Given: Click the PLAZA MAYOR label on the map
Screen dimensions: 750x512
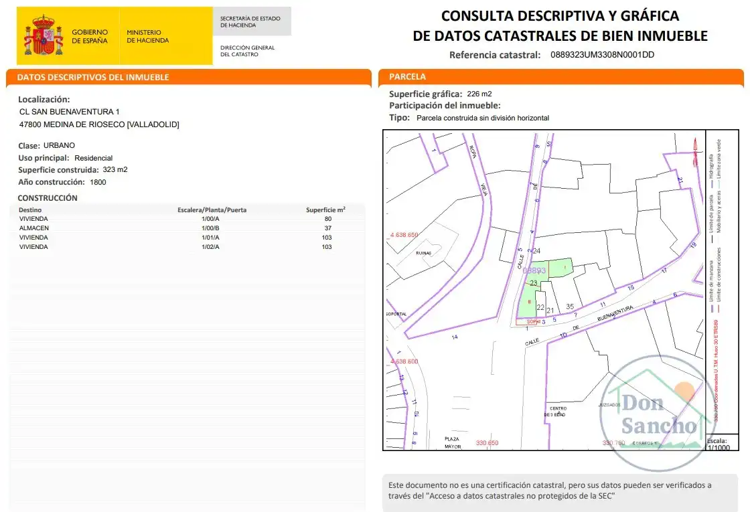Looking at the screenshot, I should tap(453, 442).
